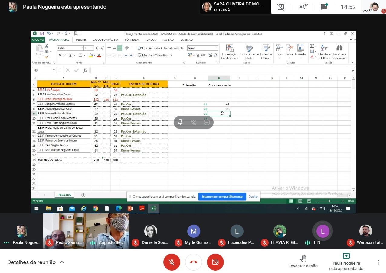The height and width of the screenshot is (273, 386).
Task: Toggle Quebrar Texto Automaticamente
Action: [160, 48]
